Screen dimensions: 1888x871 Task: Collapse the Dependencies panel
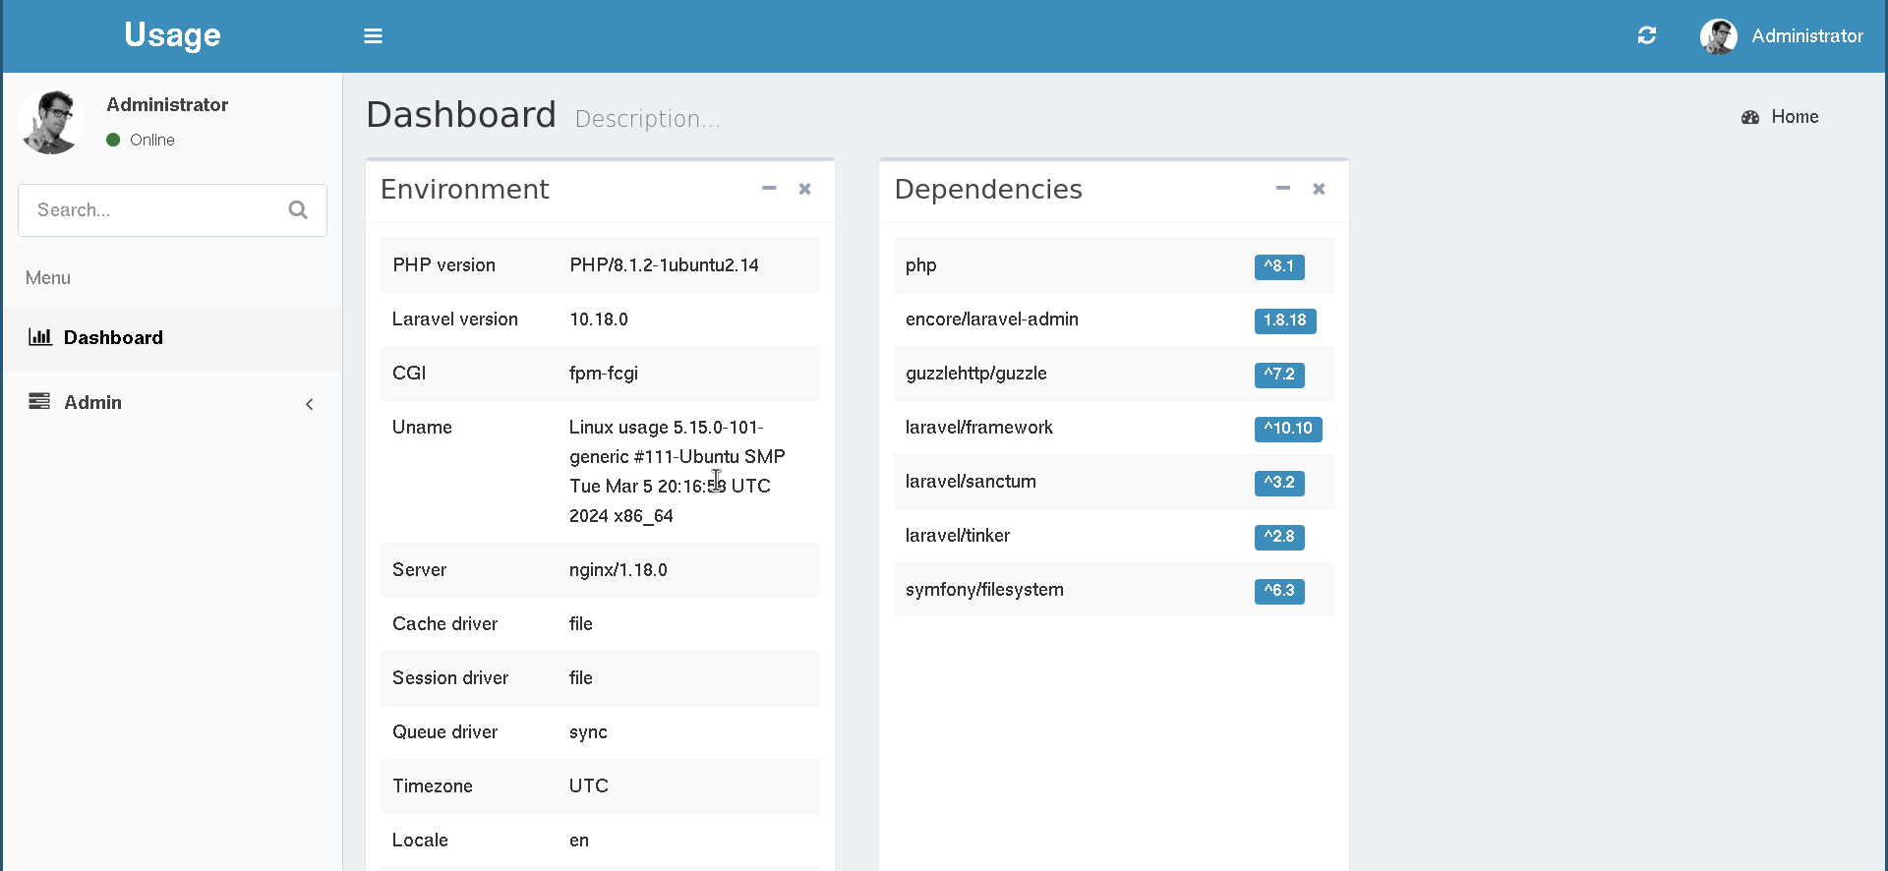[x=1283, y=188]
